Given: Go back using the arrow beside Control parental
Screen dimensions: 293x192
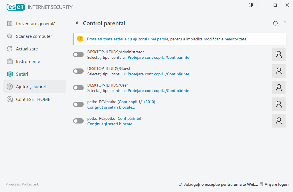Looking at the screenshot, I should (x=76, y=23).
